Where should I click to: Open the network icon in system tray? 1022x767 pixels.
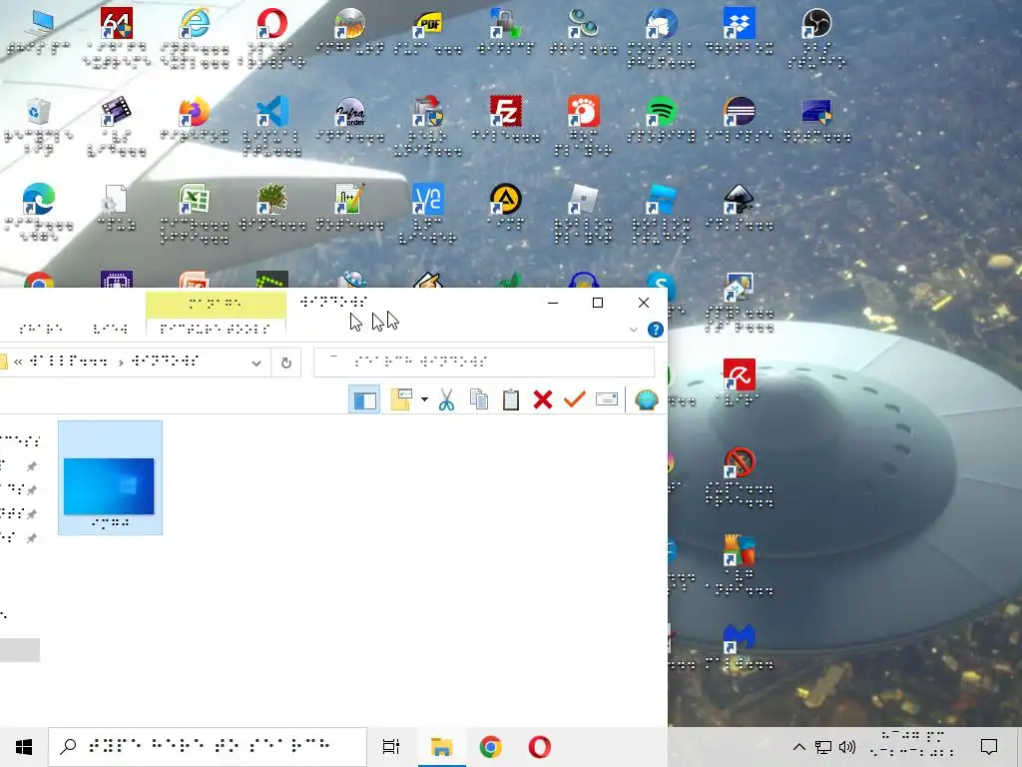[x=823, y=747]
